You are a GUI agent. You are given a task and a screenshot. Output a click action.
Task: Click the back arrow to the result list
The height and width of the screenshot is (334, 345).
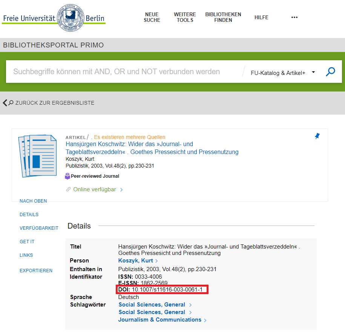(x=5, y=103)
